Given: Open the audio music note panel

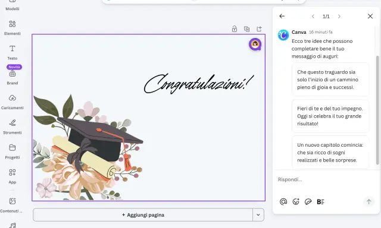Looking at the screenshot, I should pos(12,225).
